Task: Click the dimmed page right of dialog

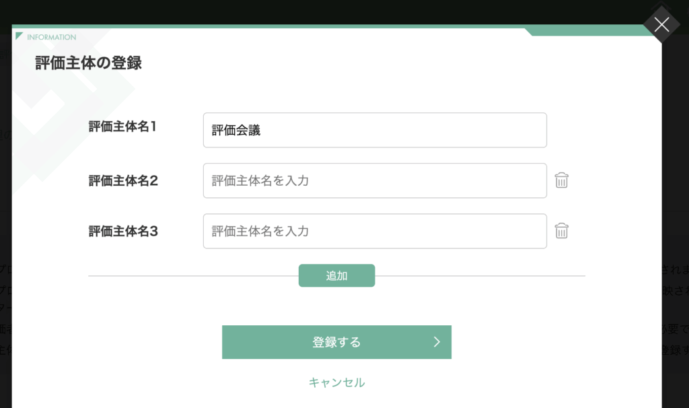Action: point(676,220)
